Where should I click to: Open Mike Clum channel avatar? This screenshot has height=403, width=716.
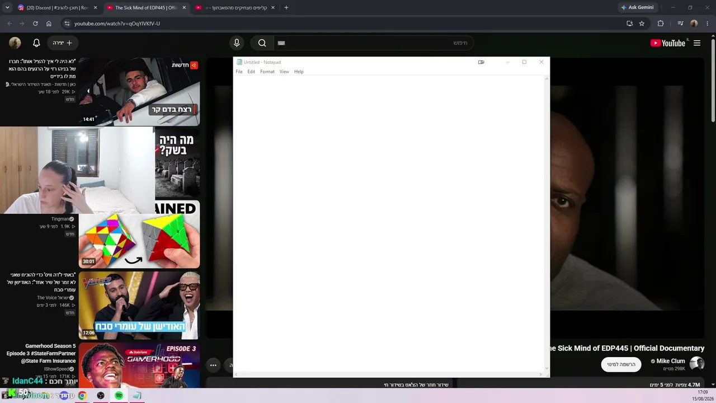(697, 364)
